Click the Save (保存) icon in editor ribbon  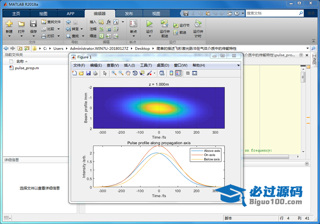click(x=34, y=24)
